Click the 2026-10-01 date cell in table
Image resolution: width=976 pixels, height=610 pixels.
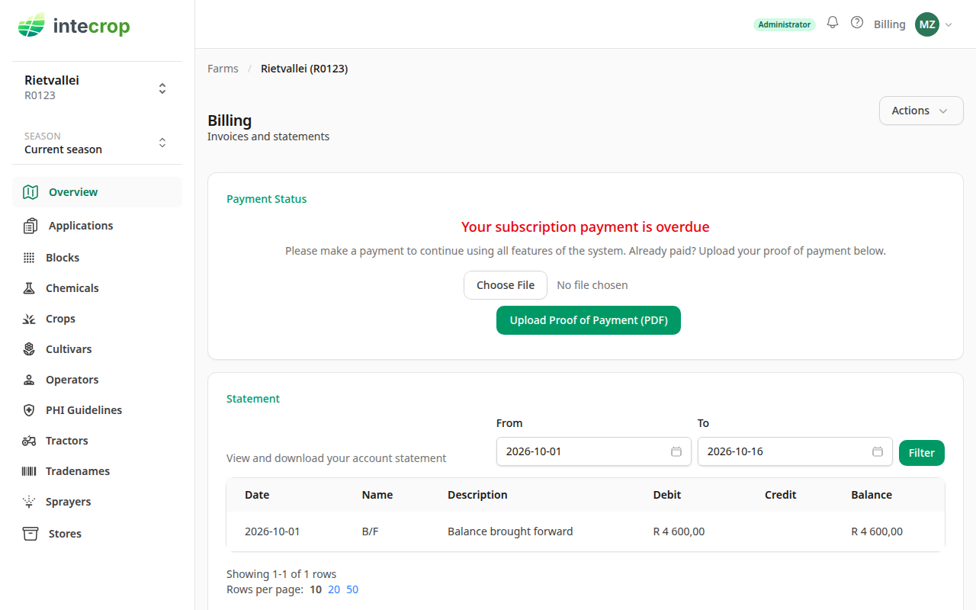pos(272,531)
